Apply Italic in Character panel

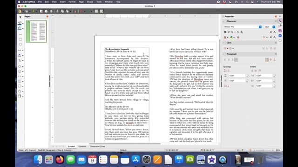[229, 32]
